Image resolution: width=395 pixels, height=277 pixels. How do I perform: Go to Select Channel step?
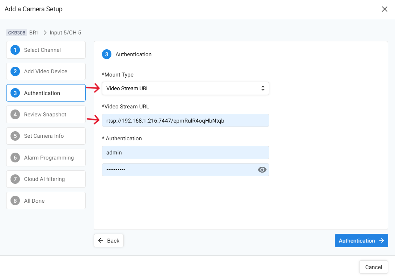[46, 50]
